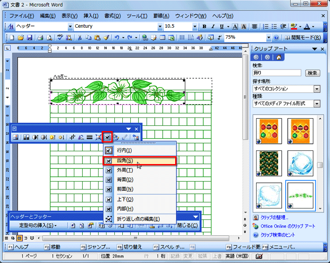Decrease contrast in the Picture toolbar
The height and width of the screenshot is (263, 330).
point(44,137)
